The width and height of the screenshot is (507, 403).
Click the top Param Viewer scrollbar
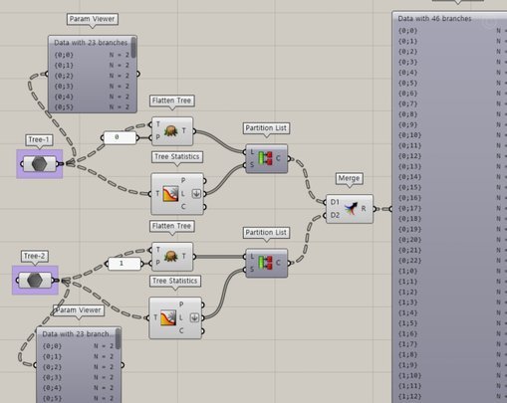133,47
